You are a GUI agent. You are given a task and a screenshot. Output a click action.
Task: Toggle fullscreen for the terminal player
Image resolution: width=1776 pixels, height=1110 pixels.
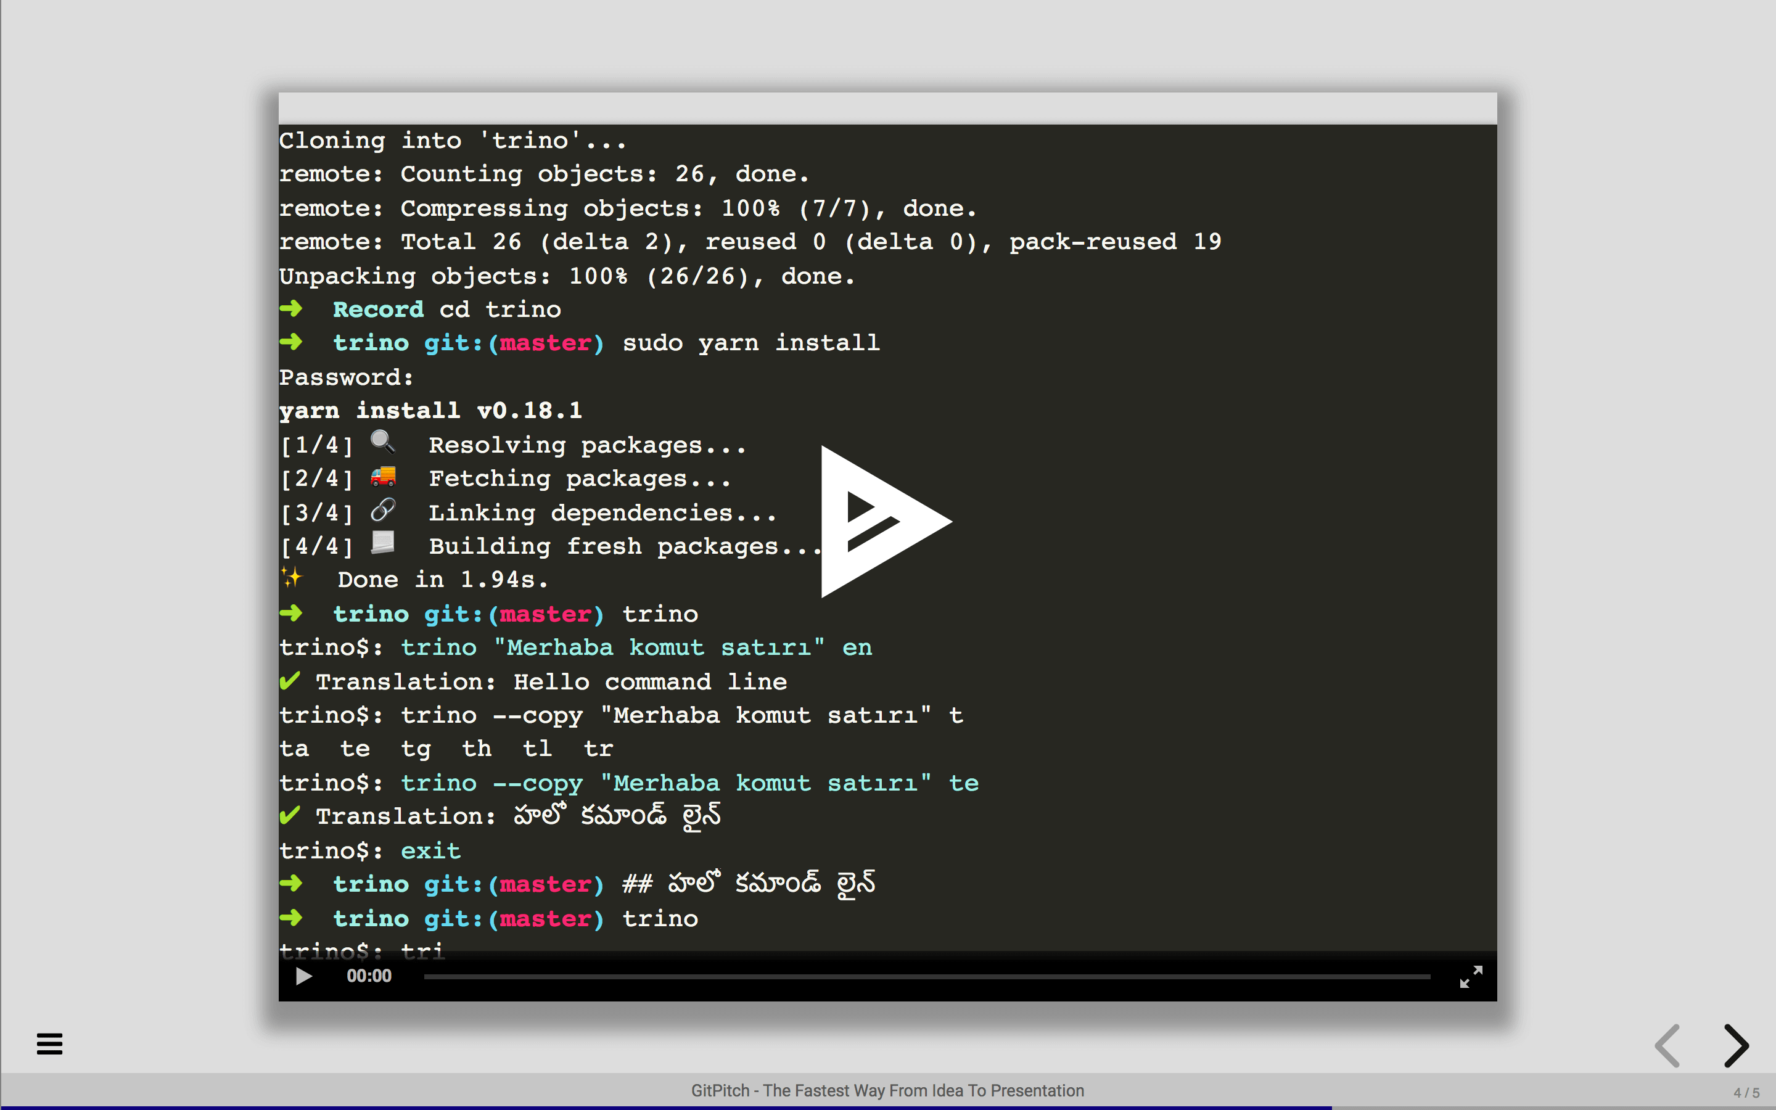(1471, 976)
